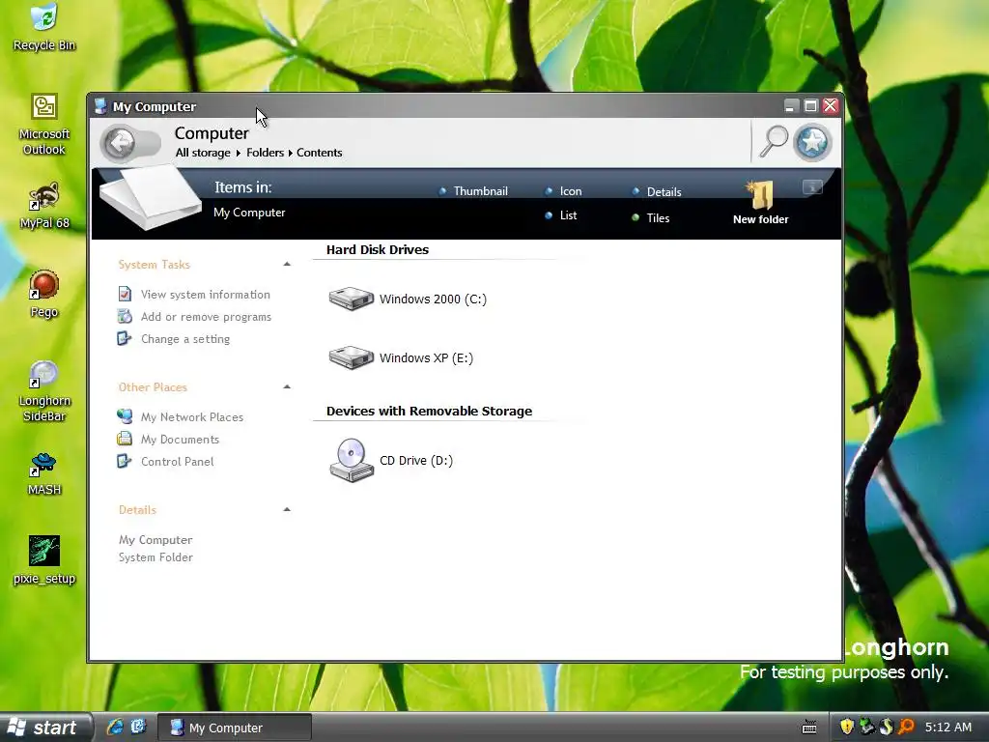This screenshot has width=989, height=742.
Task: Open the Search magnifier in My Computer
Action: click(x=774, y=141)
